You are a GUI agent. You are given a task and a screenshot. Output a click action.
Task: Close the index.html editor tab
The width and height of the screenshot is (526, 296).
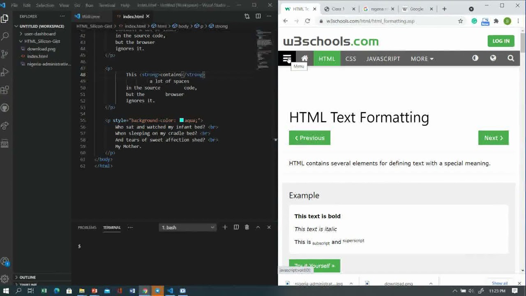pyautogui.click(x=148, y=16)
